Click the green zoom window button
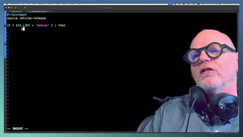 click(x=11, y=8)
